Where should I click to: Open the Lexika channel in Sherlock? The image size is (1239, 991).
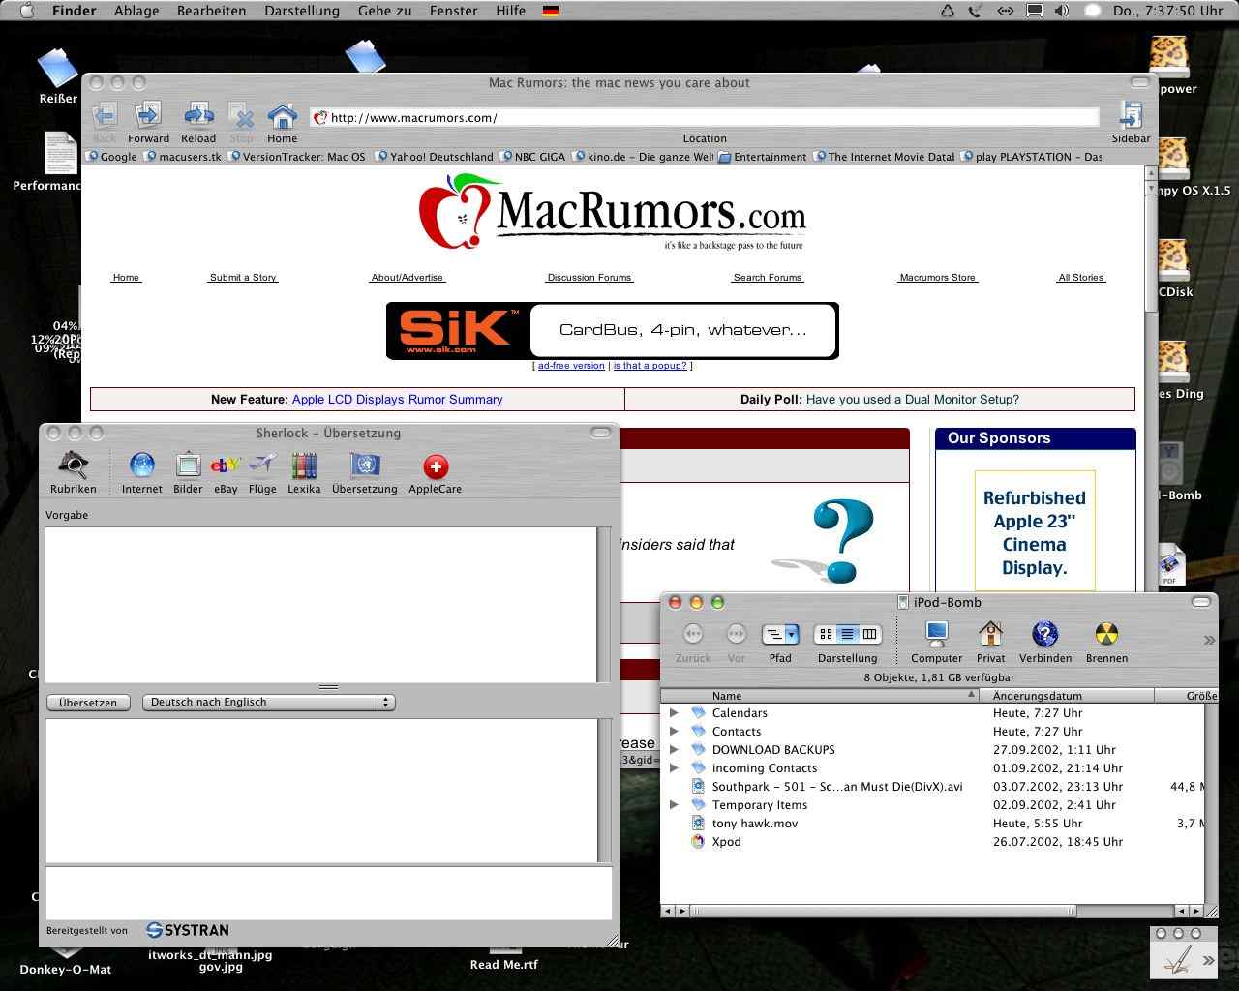304,473
